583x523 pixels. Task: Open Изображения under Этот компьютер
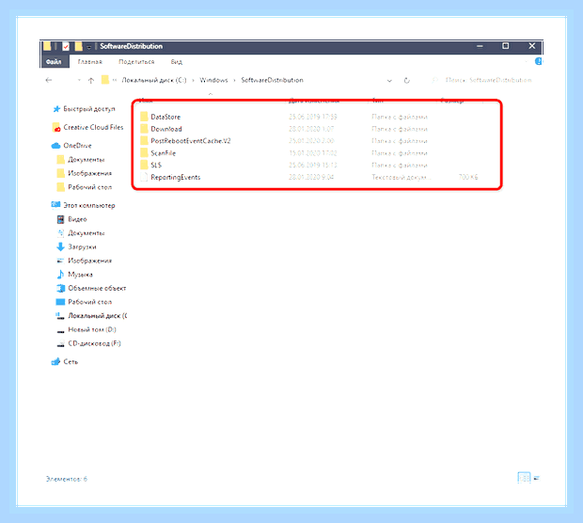[89, 261]
